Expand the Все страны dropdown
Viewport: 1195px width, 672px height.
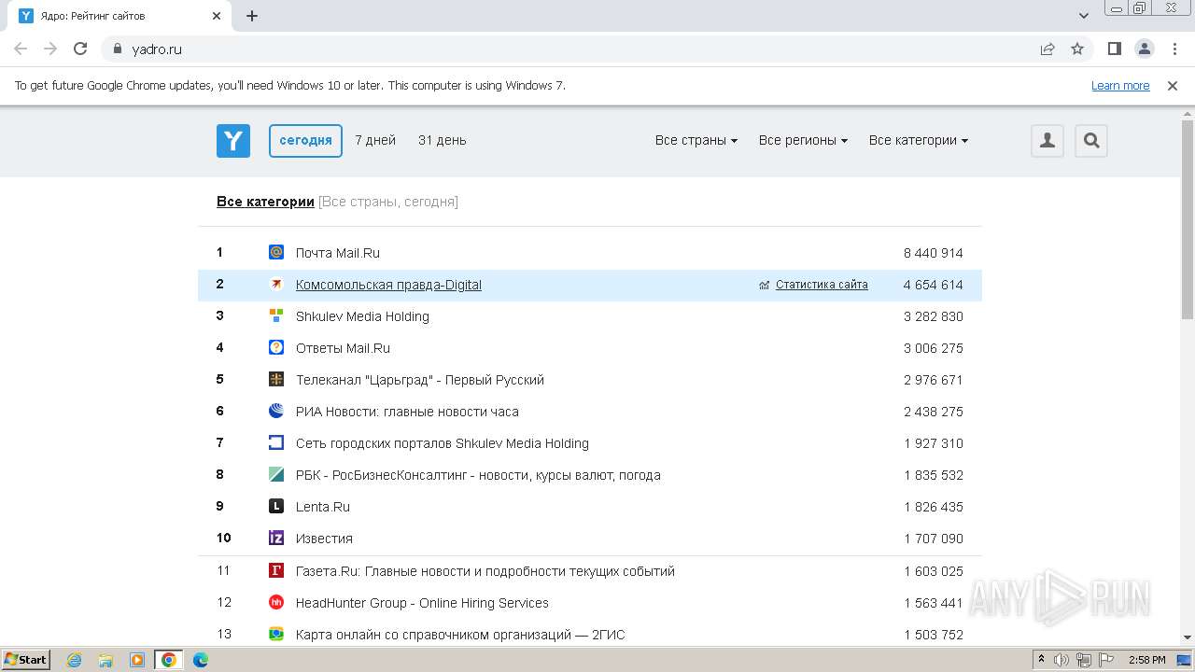pyautogui.click(x=696, y=140)
